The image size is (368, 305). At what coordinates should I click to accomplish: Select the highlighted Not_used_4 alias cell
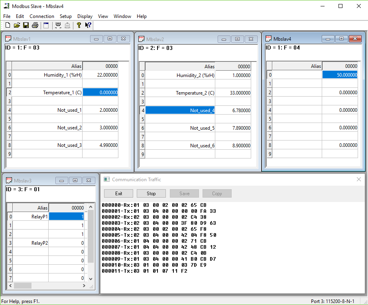(x=180, y=111)
